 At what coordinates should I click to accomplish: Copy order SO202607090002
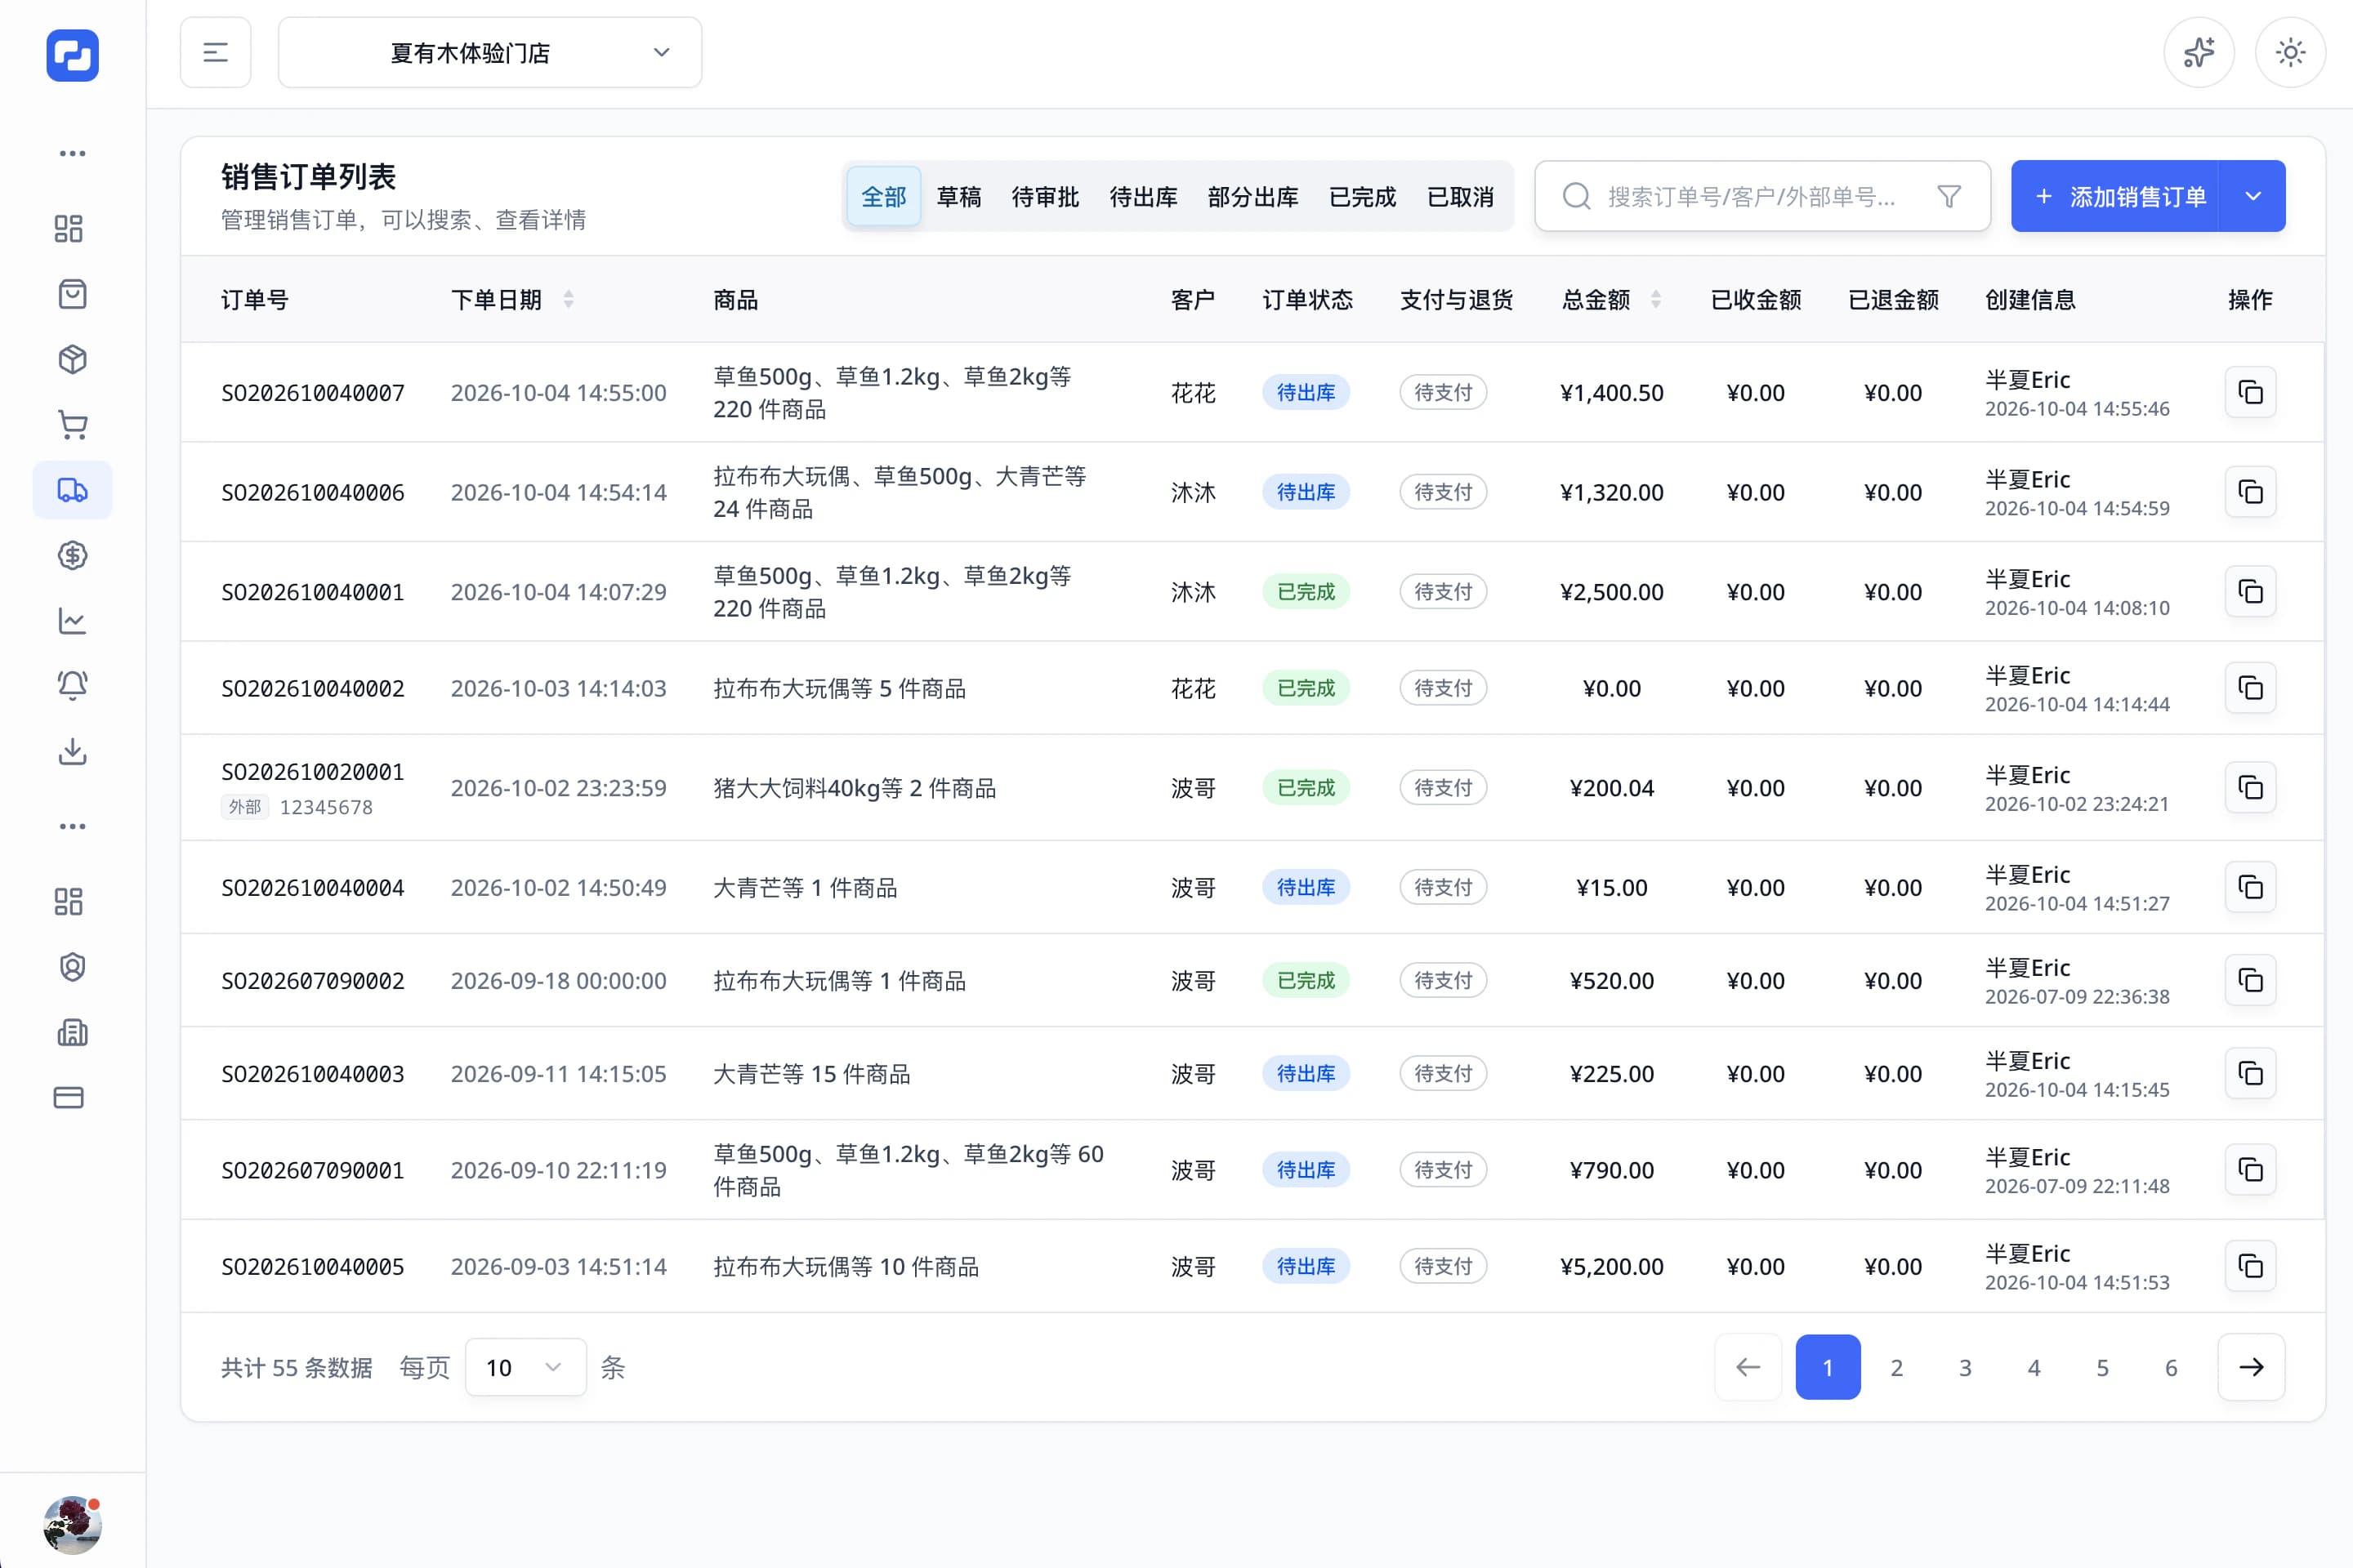click(2250, 980)
